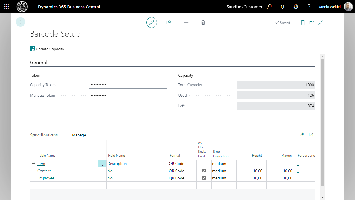Open the app launcher waffle menu
Image resolution: width=355 pixels, height=200 pixels.
point(7,7)
